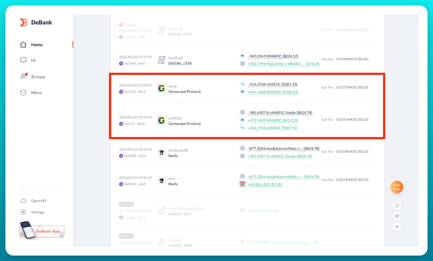Click the contract icon for multicall at 19:39:49

[x=161, y=60]
